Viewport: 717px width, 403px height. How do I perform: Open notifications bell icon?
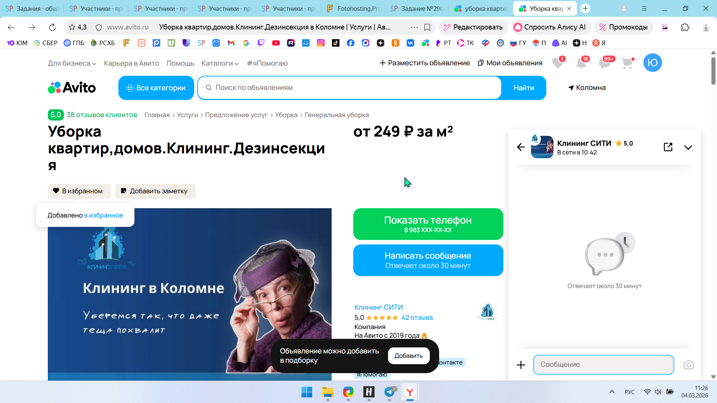coord(581,63)
